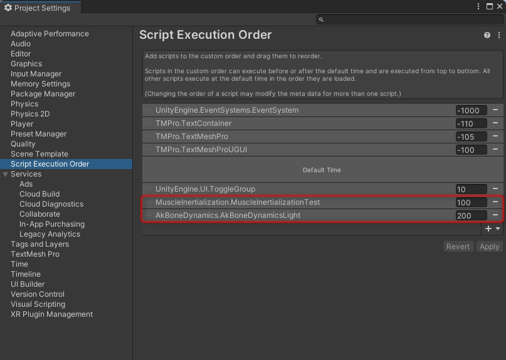Open In-App Purchasing settings
Viewport: 506px width, 360px height.
pyautogui.click(x=52, y=224)
